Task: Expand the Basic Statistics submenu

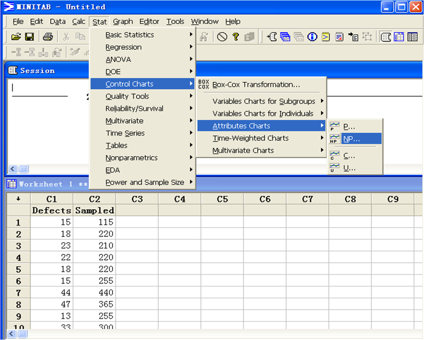Action: tap(130, 35)
